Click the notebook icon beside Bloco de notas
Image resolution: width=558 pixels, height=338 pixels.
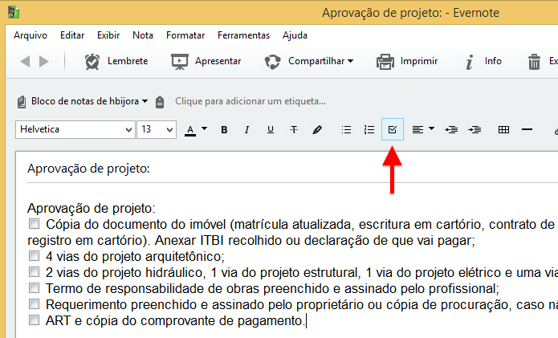tap(22, 102)
